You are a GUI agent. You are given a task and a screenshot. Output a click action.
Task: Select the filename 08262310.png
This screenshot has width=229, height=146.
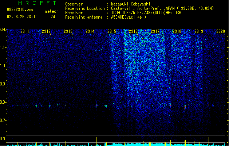tap(20, 9)
